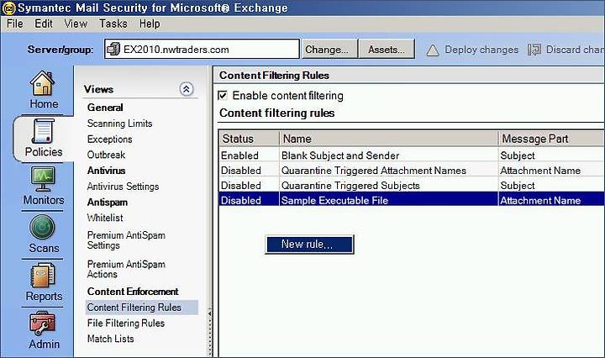605x358 pixels.
Task: Select Content Filtering Rules view
Action: pyautogui.click(x=142, y=307)
